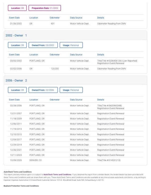Click the purple Location: OR badge
Viewport: 151px width, 195px height.
(x=17, y=8)
